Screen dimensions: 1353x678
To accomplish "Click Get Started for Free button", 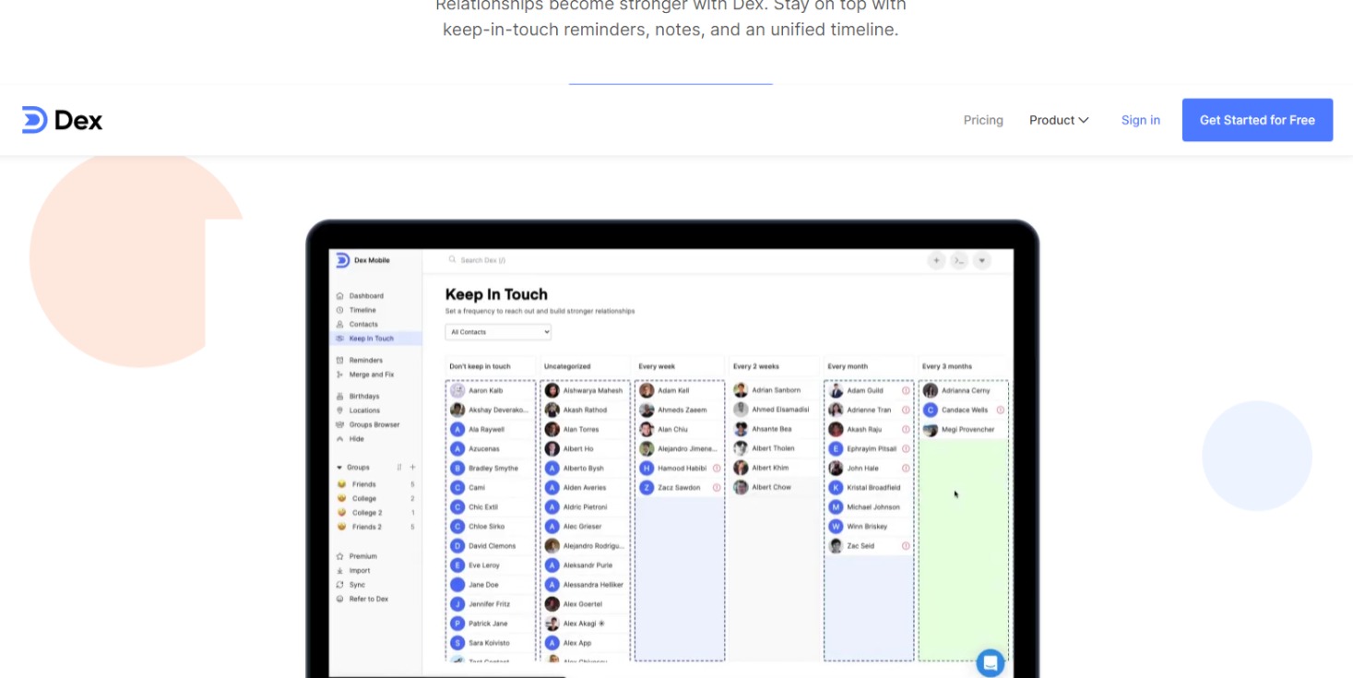I will pos(1257,120).
